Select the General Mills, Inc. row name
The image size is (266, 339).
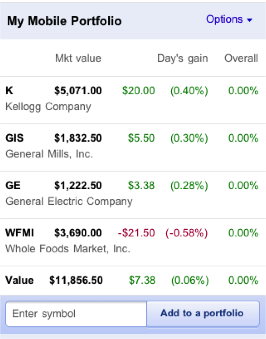tap(49, 154)
